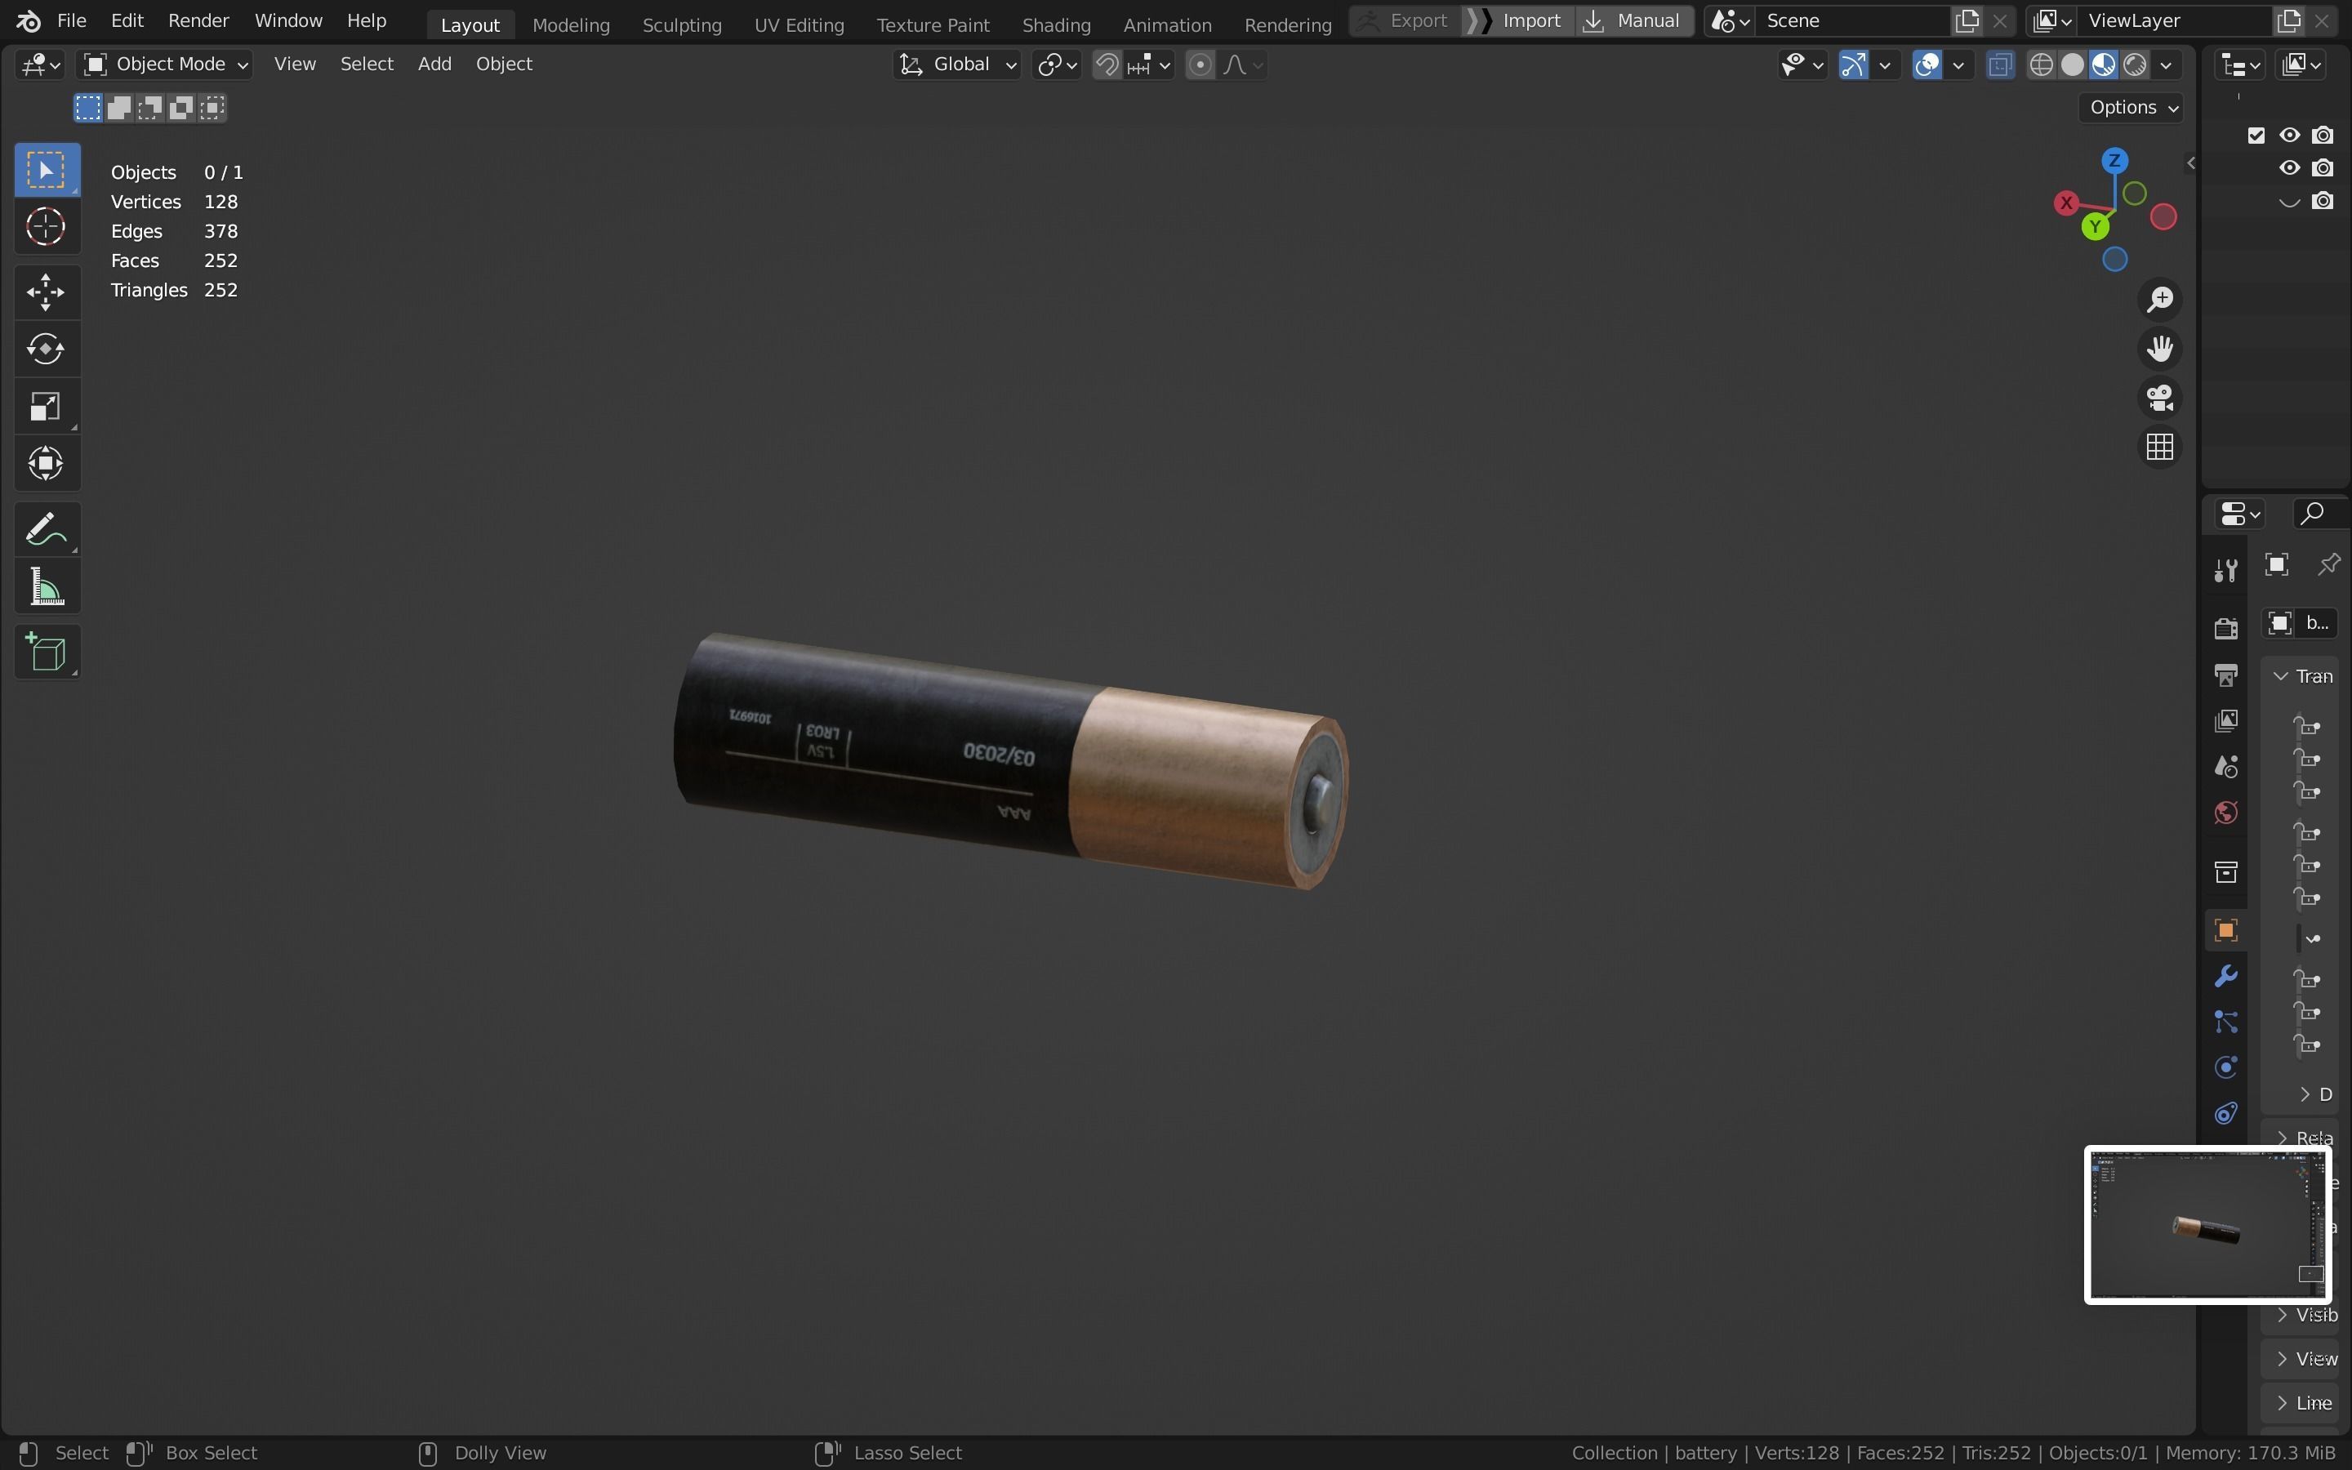Select the Annotate tool
2352x1470 pixels.
[x=46, y=530]
